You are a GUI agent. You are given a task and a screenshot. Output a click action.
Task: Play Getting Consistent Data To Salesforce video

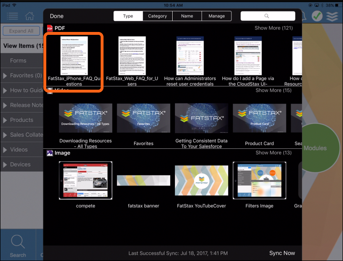pyautogui.click(x=201, y=118)
